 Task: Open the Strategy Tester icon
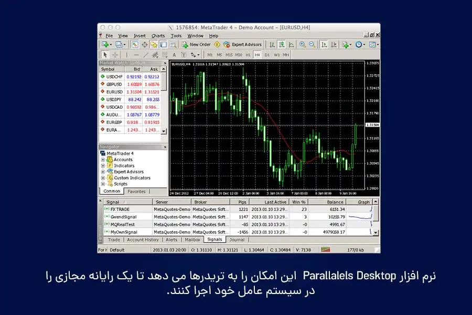click(x=173, y=45)
